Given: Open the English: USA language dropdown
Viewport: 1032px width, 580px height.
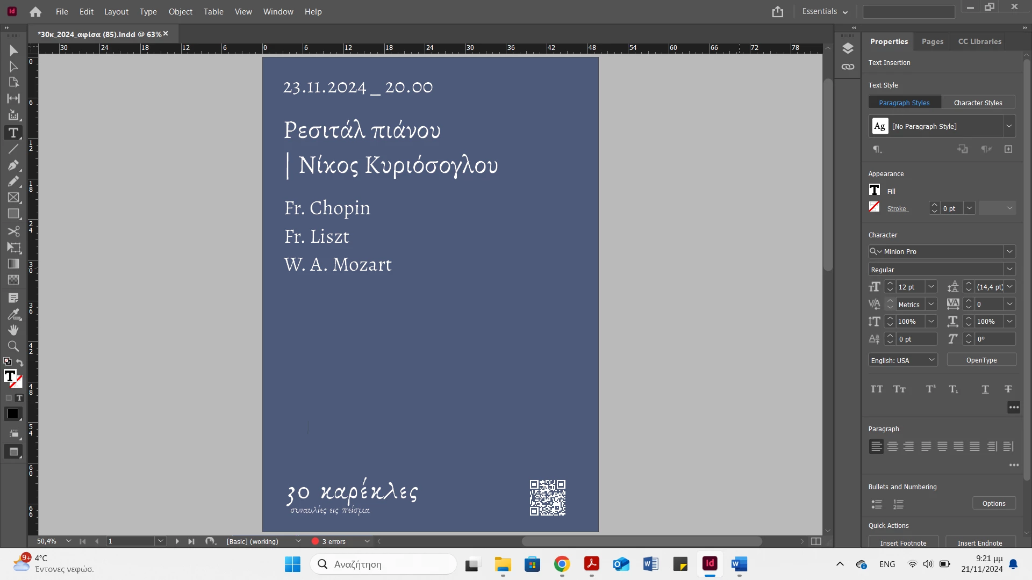Looking at the screenshot, I should (x=931, y=360).
